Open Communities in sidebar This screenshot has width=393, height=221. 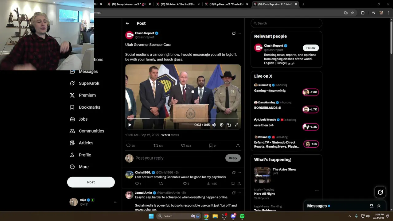tap(87, 131)
